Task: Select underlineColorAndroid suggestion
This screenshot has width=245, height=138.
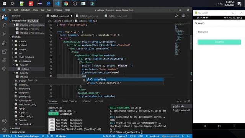Action: pyautogui.click(x=125, y=83)
